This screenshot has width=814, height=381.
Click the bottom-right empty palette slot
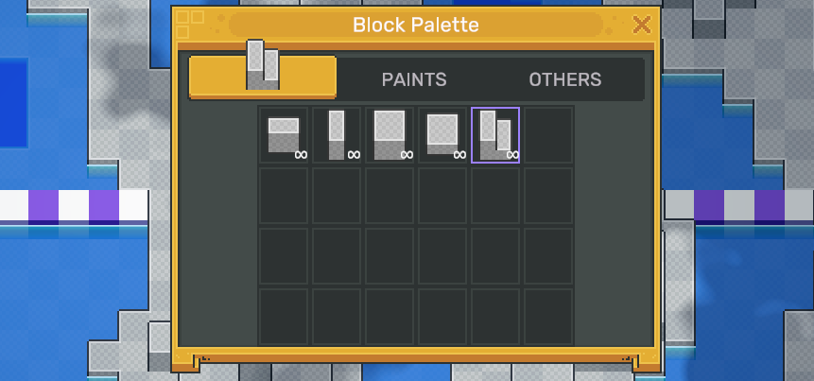click(x=548, y=317)
